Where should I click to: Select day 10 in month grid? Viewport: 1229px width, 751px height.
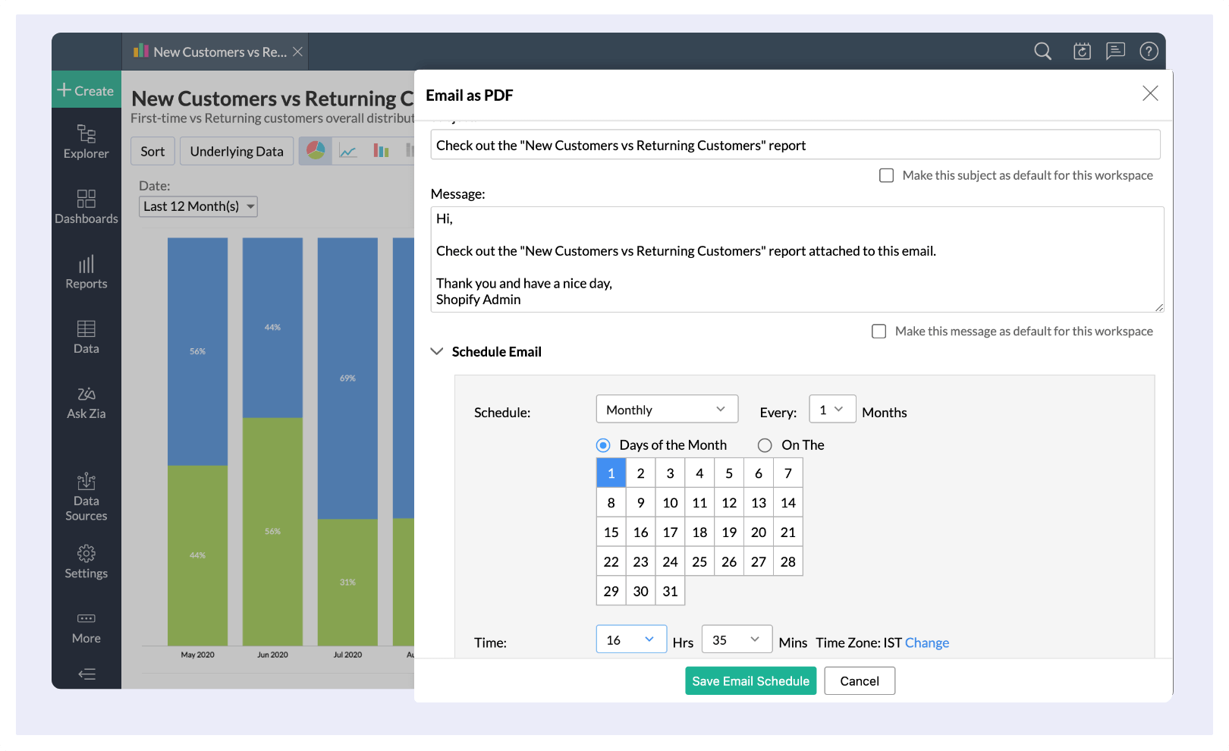[671, 503]
